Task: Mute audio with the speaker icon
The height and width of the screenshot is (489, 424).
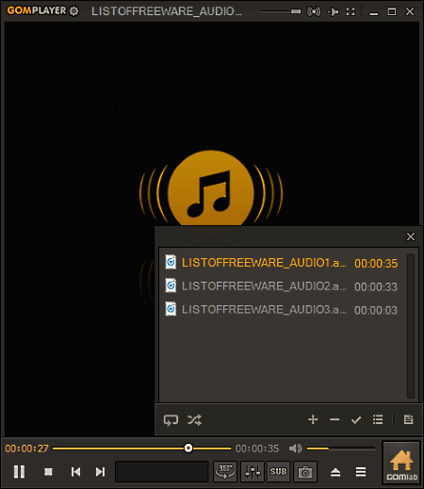Action: click(295, 448)
